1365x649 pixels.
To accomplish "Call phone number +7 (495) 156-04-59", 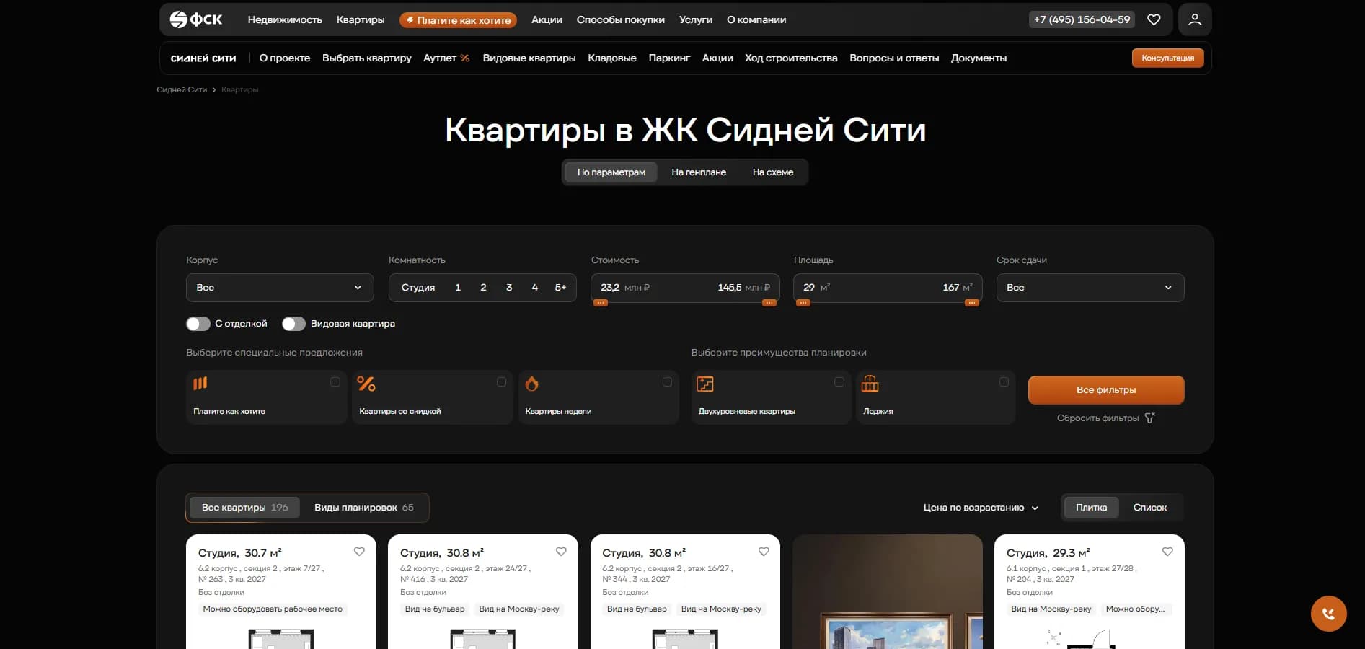I will 1082,19.
